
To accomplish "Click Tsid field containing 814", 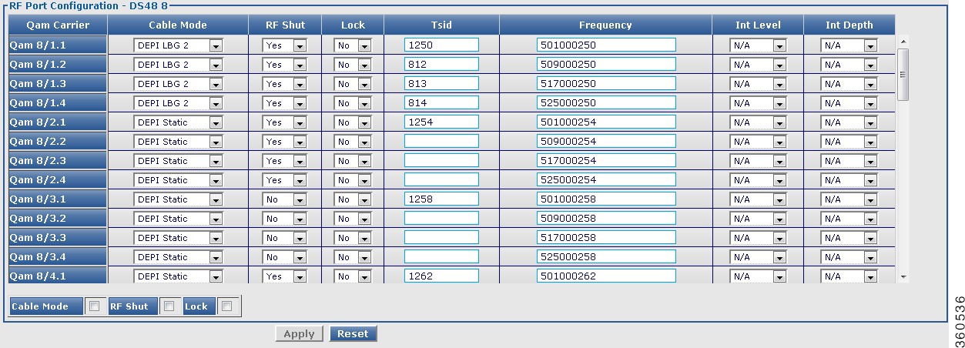I will (441, 103).
